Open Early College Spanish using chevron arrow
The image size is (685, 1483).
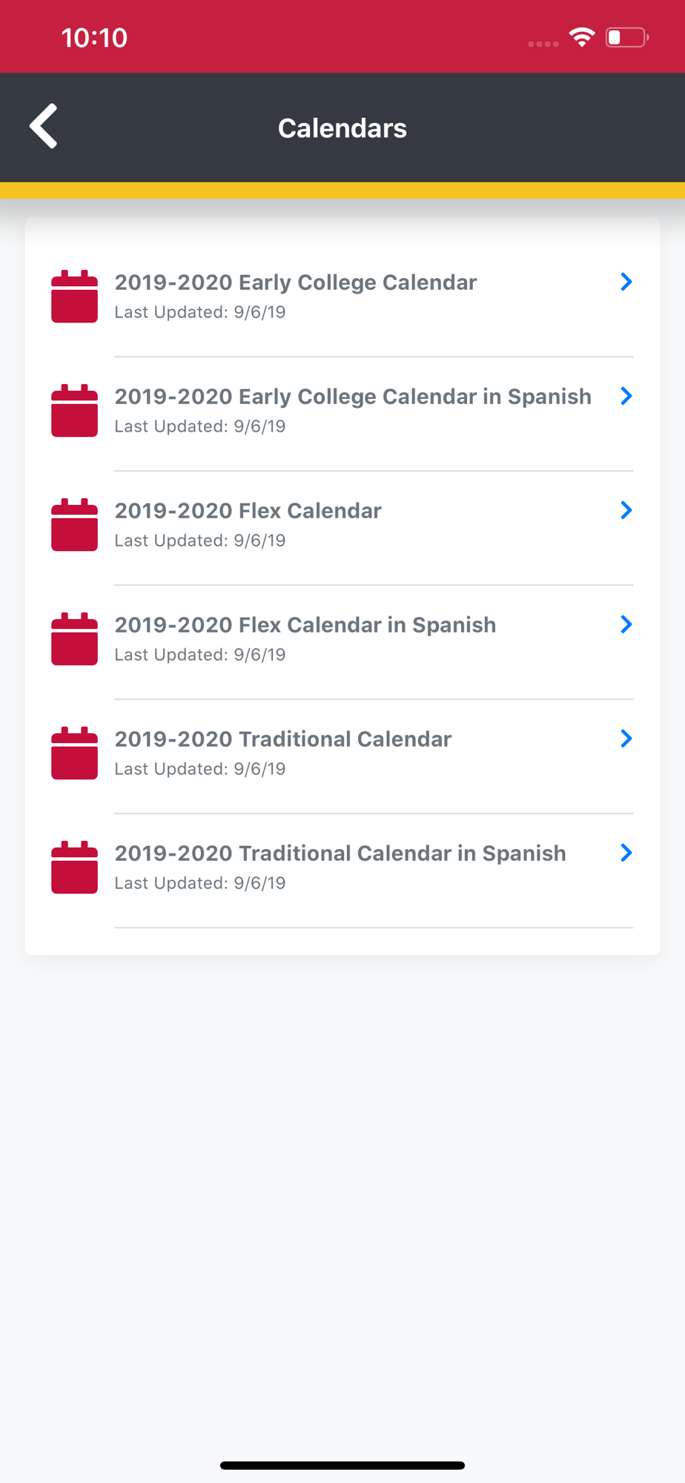tap(626, 396)
